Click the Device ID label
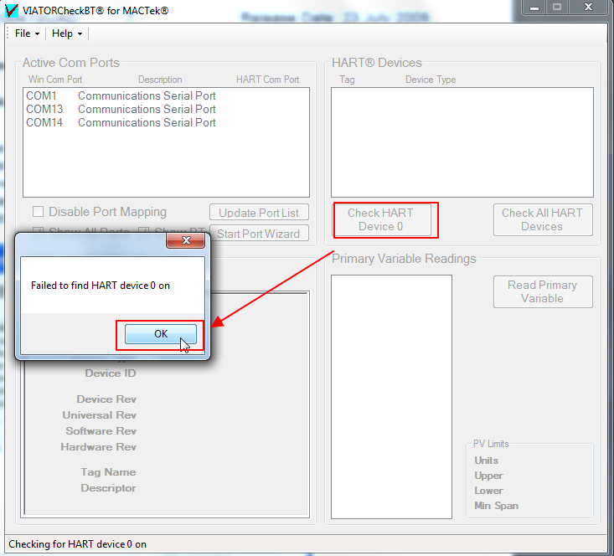This screenshot has width=614, height=556. 111,373
